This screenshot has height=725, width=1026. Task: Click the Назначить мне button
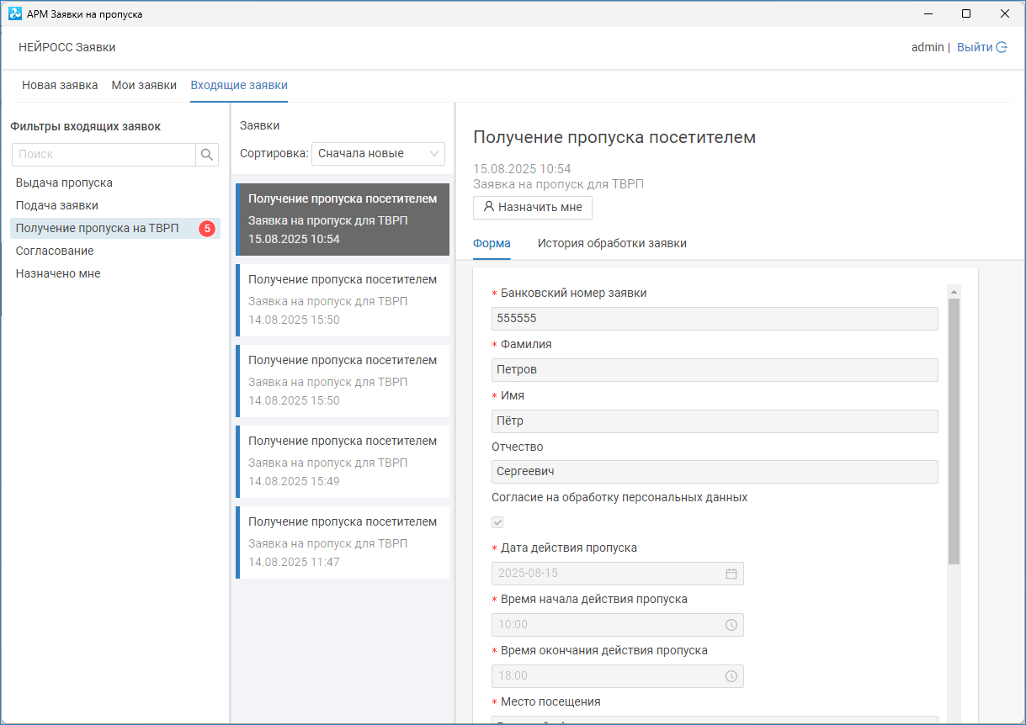pos(532,207)
